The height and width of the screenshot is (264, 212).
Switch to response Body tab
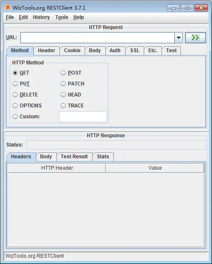point(46,157)
